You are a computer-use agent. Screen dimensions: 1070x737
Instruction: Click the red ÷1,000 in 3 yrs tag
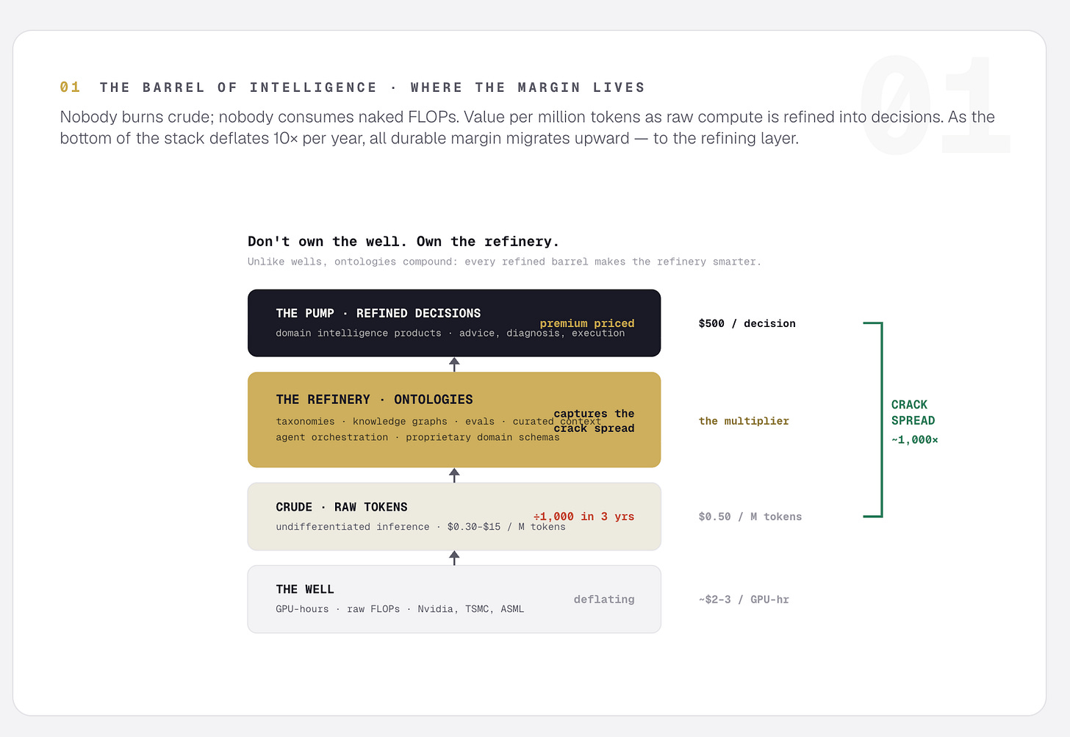point(584,517)
